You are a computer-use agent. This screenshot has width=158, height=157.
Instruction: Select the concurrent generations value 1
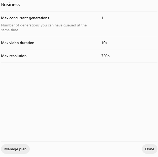point(102,18)
